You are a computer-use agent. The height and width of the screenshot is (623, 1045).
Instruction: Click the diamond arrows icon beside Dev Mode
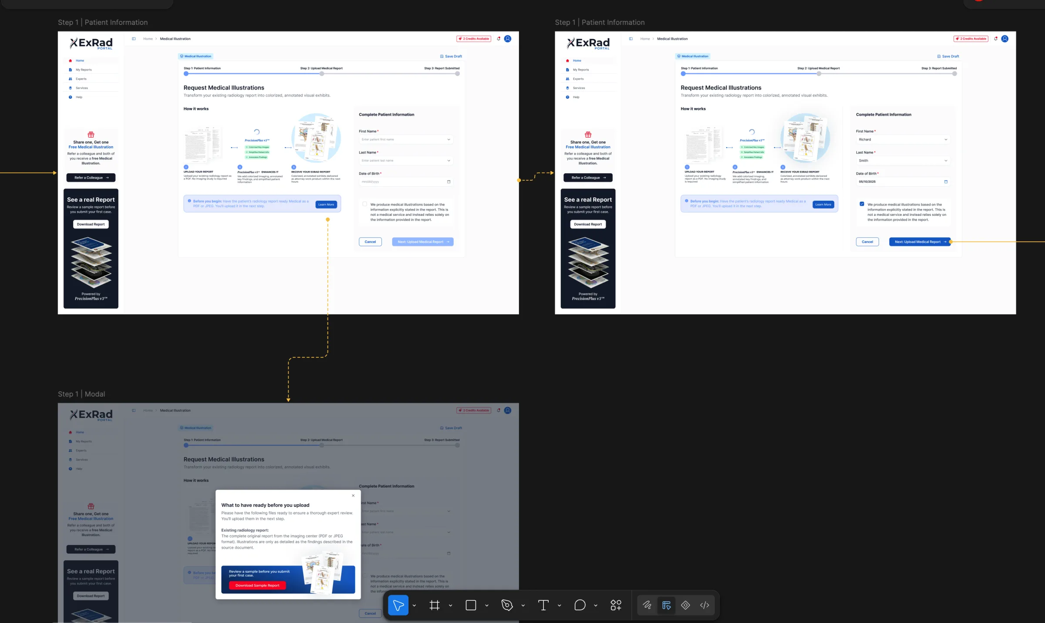pos(685,605)
